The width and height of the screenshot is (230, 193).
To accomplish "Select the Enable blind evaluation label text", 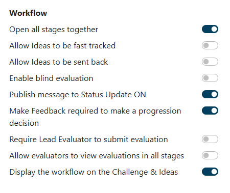I will click(x=51, y=78).
